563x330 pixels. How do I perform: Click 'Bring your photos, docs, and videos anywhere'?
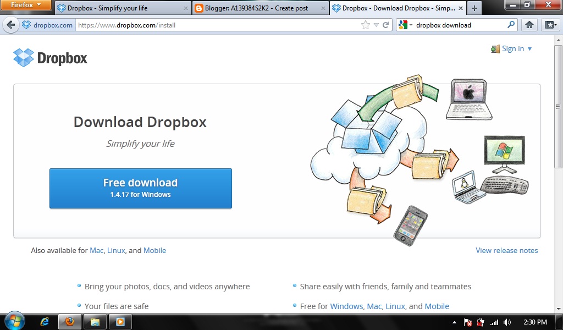coord(167,287)
